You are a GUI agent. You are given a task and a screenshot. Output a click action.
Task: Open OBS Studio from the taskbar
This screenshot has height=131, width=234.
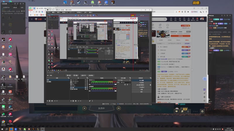pyautogui.click(x=42, y=129)
